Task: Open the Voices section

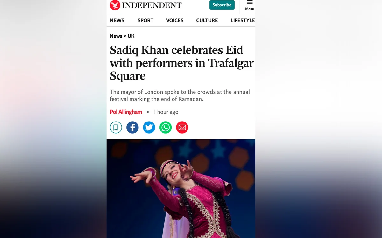Action: coord(175,20)
